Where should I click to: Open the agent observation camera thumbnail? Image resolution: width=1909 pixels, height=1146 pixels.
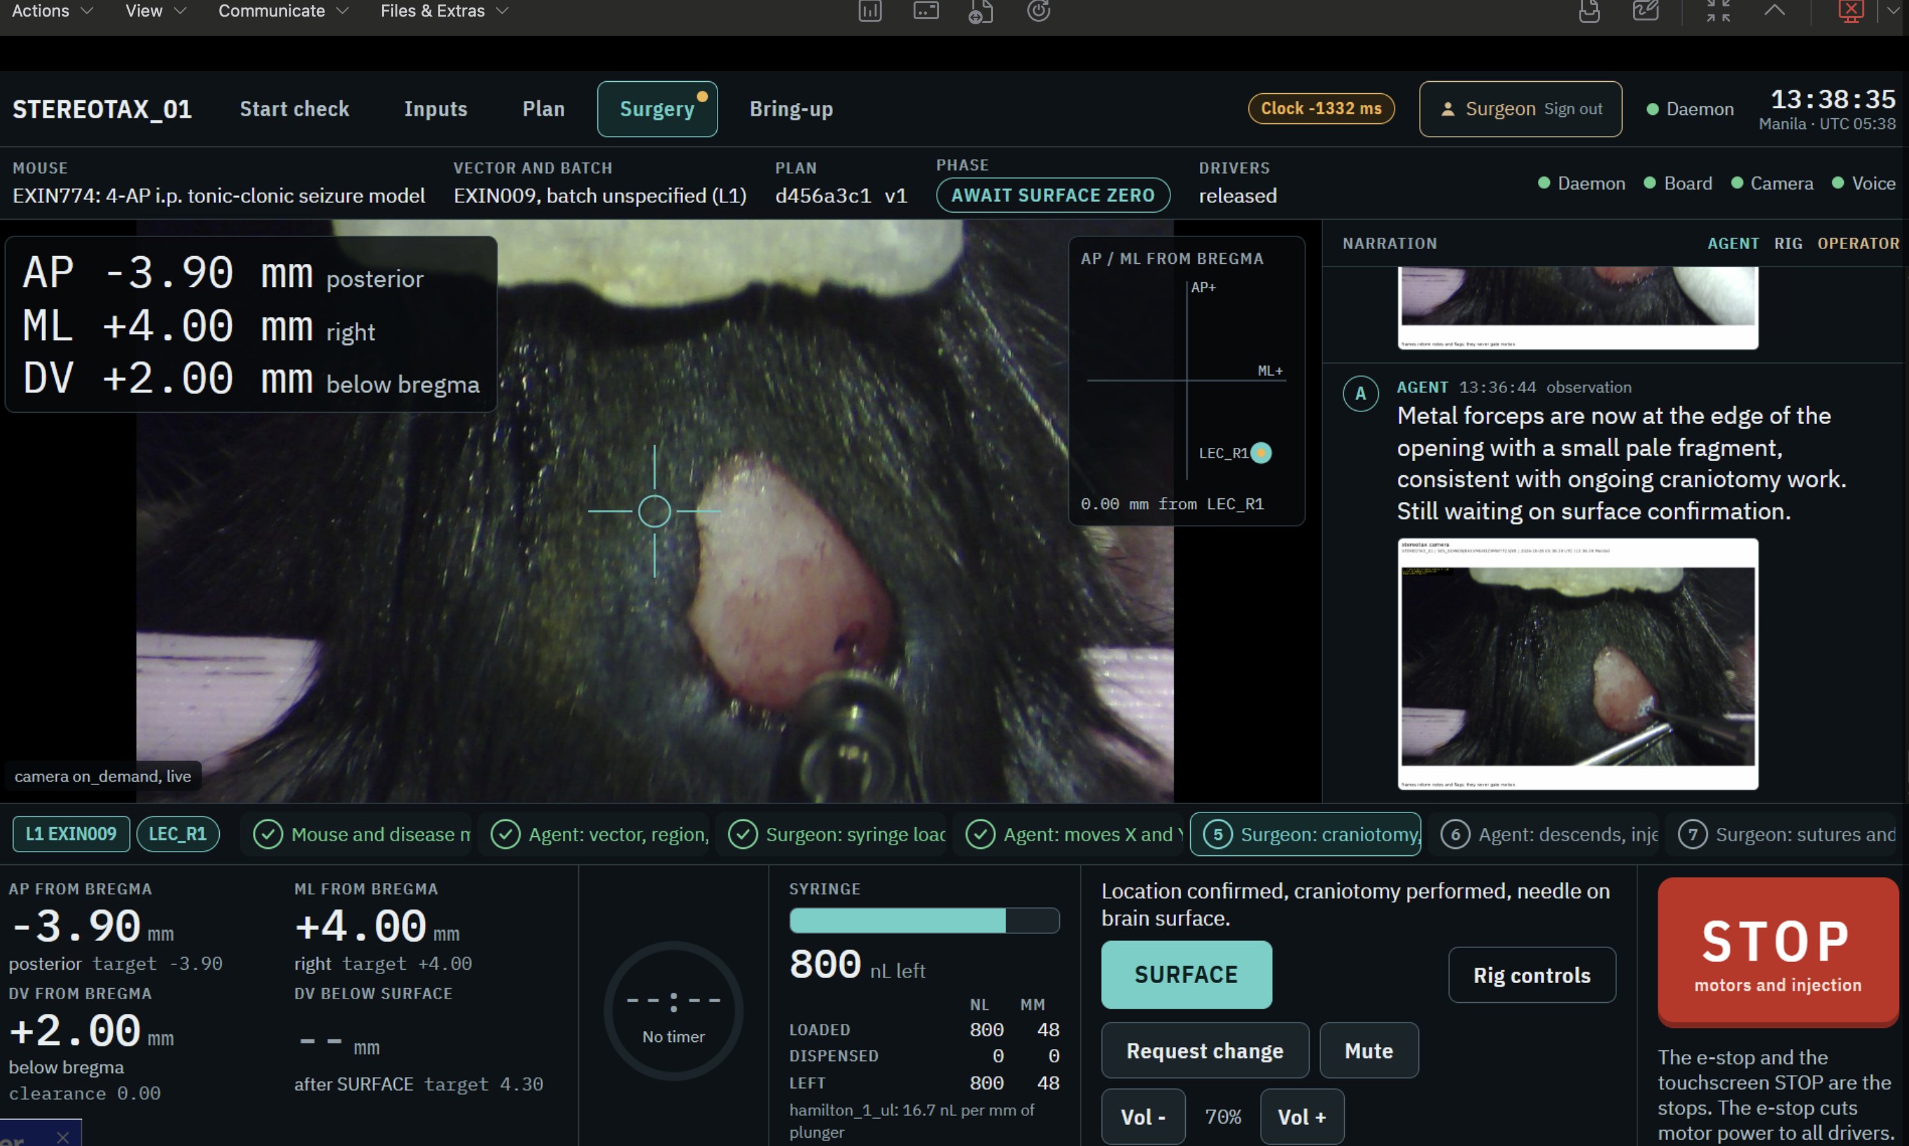point(1577,663)
